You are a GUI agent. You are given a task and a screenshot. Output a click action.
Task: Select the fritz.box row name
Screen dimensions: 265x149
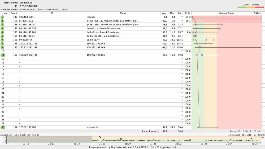[x=91, y=17]
